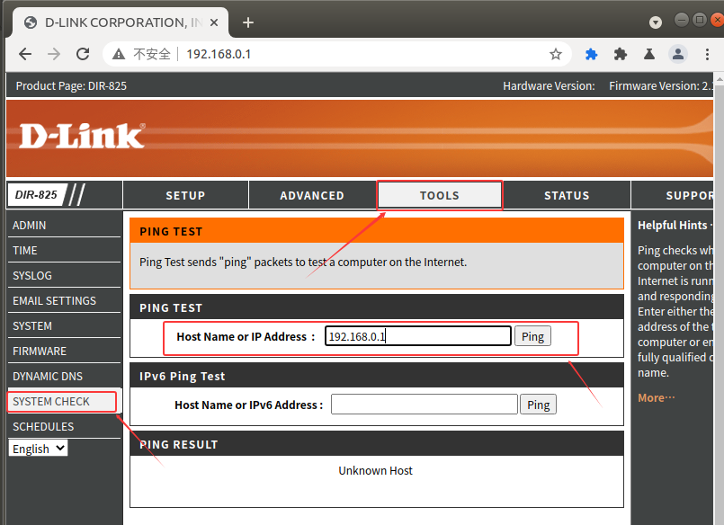Click Ping button for IPv4 address
This screenshot has height=525, width=724.
532,336
